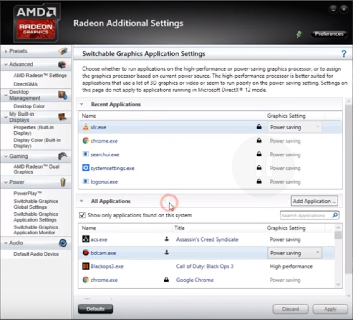Open Switchable Graphics Global Settings

[36, 204]
